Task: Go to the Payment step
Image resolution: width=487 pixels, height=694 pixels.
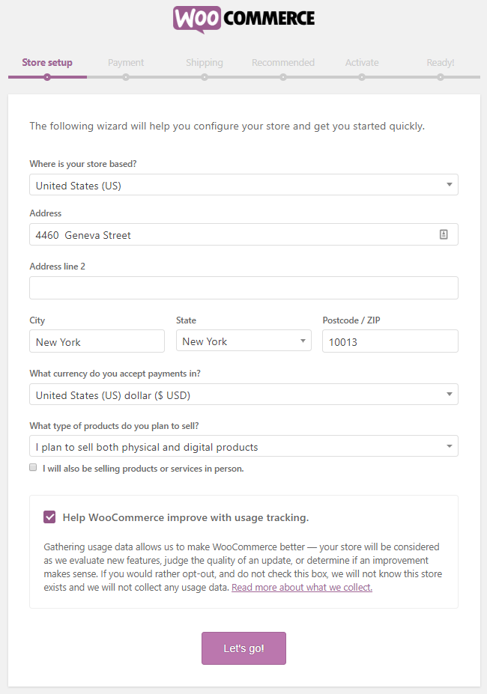Action: (126, 63)
